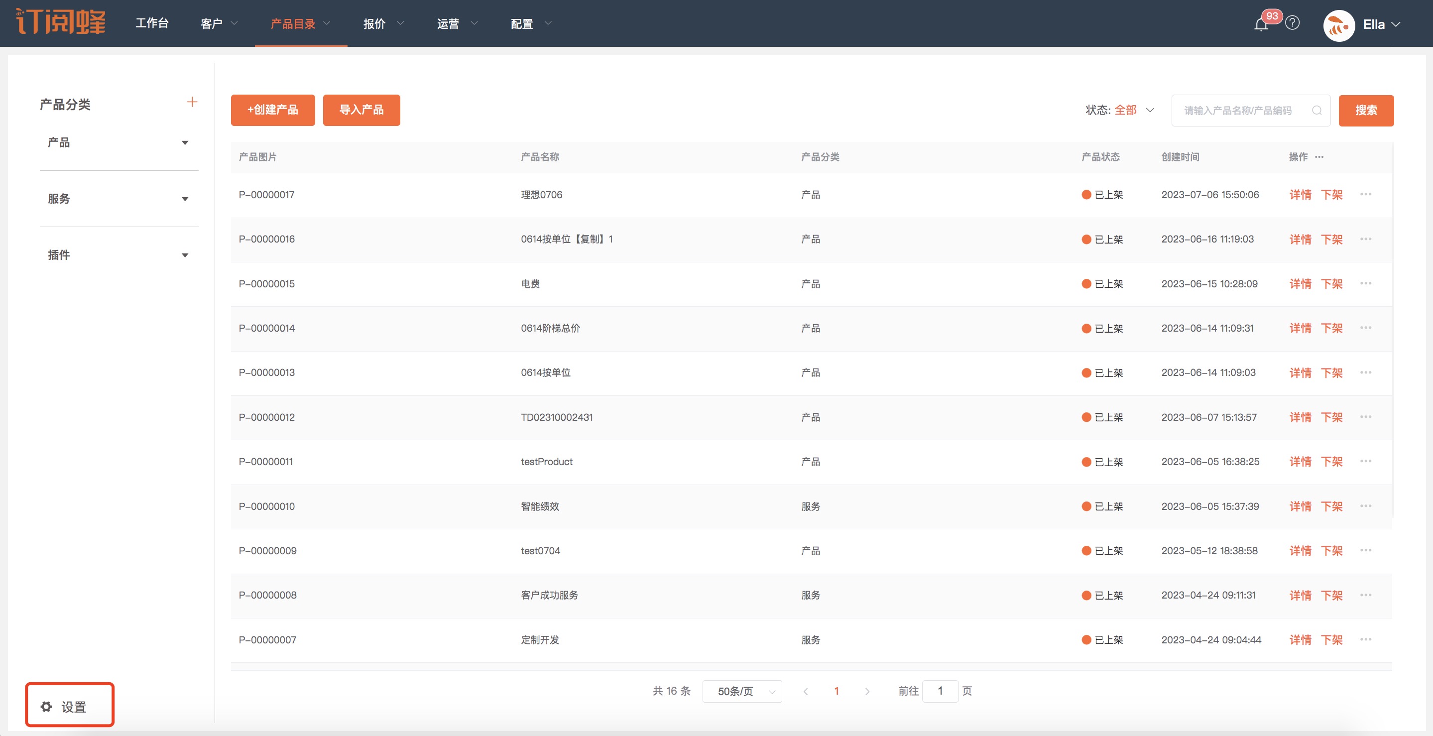
Task: Click the 订阅蜂 logo
Action: tap(61, 22)
